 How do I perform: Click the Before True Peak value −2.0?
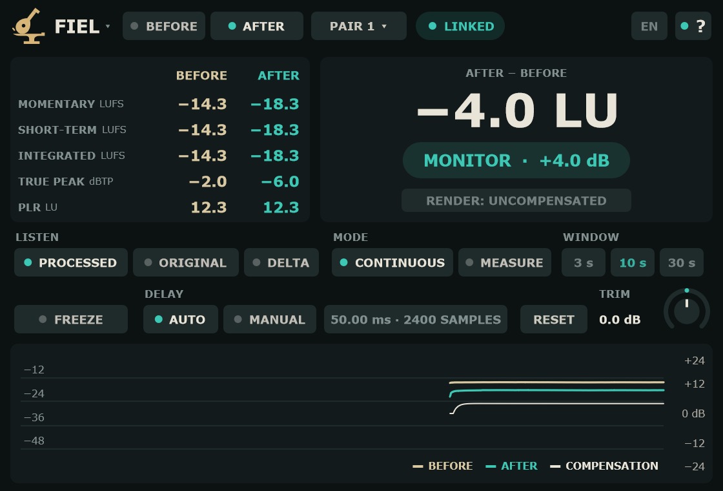208,182
